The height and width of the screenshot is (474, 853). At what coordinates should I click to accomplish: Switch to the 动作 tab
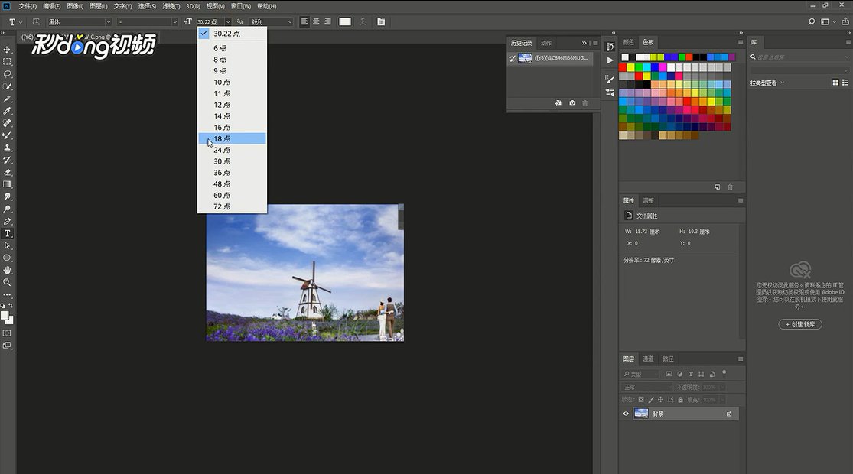[x=546, y=43]
